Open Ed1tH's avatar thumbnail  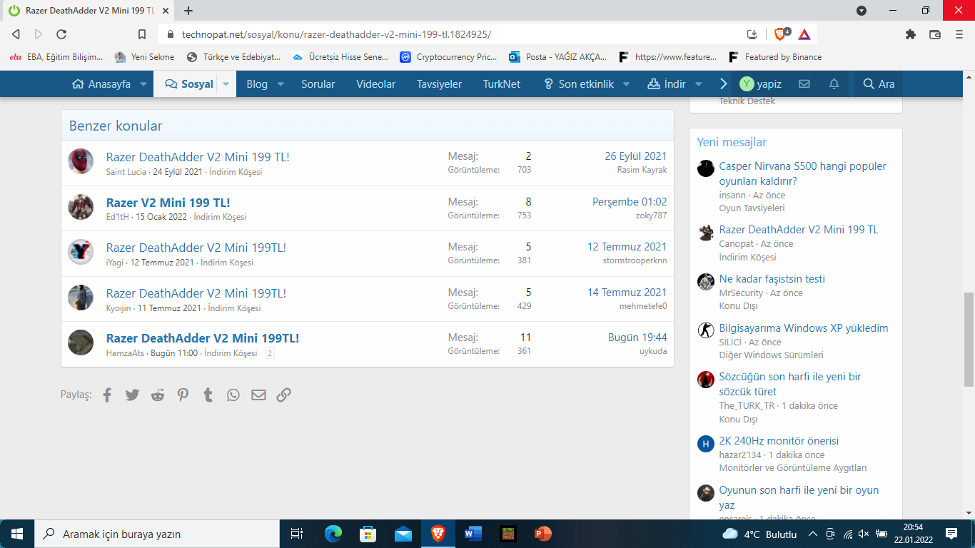tap(81, 207)
